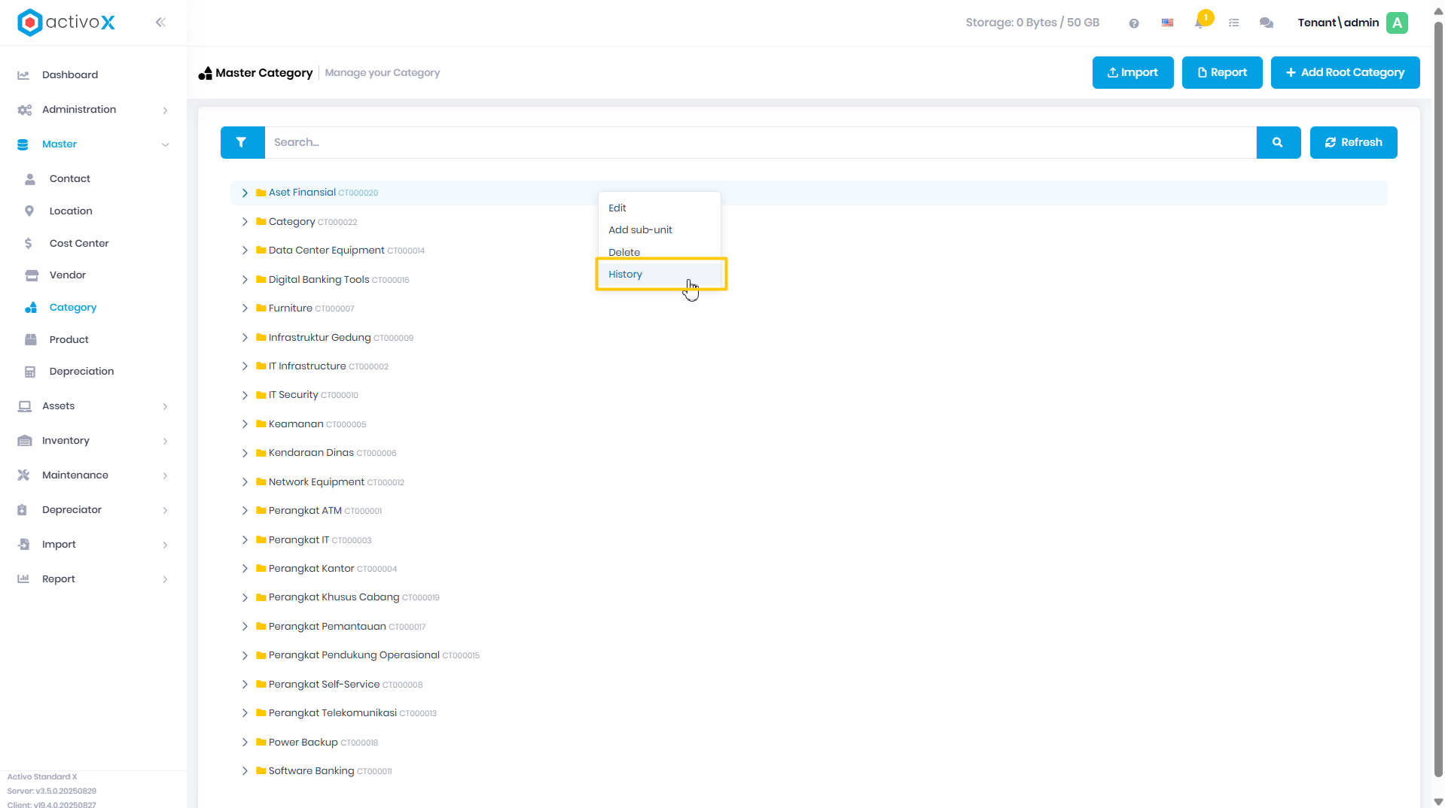Open Category in the Master menu

(73, 307)
